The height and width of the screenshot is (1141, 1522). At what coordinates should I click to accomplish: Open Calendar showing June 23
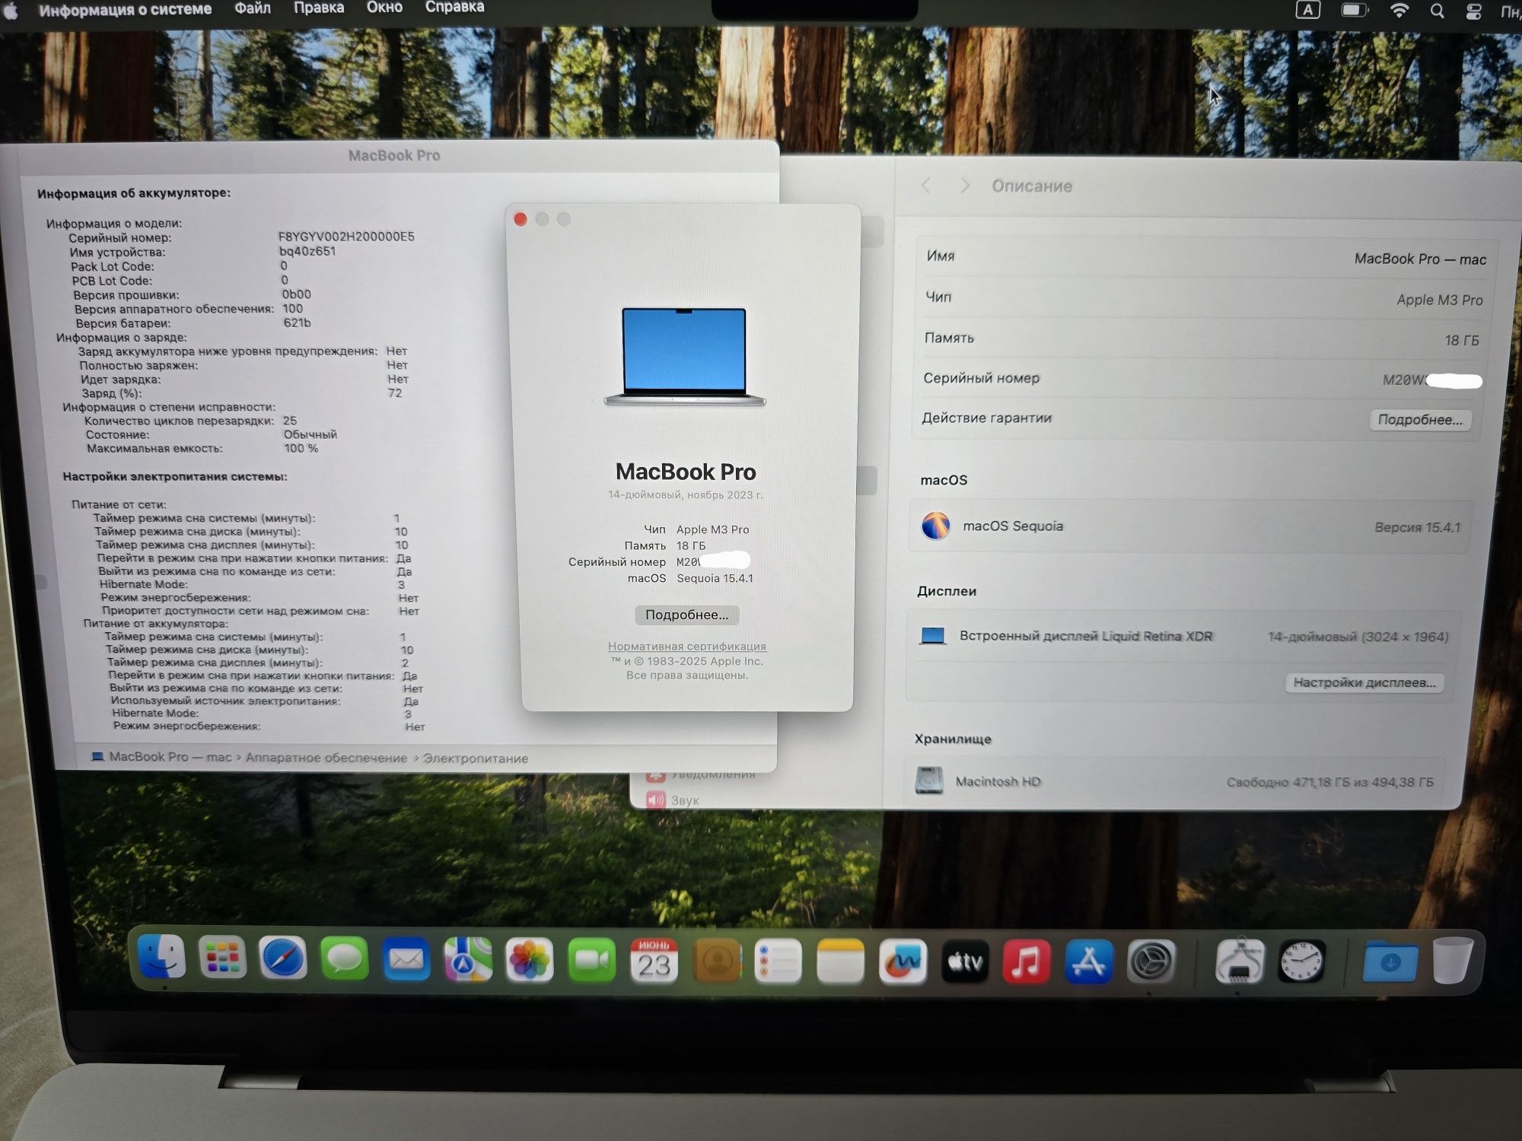pos(654,960)
